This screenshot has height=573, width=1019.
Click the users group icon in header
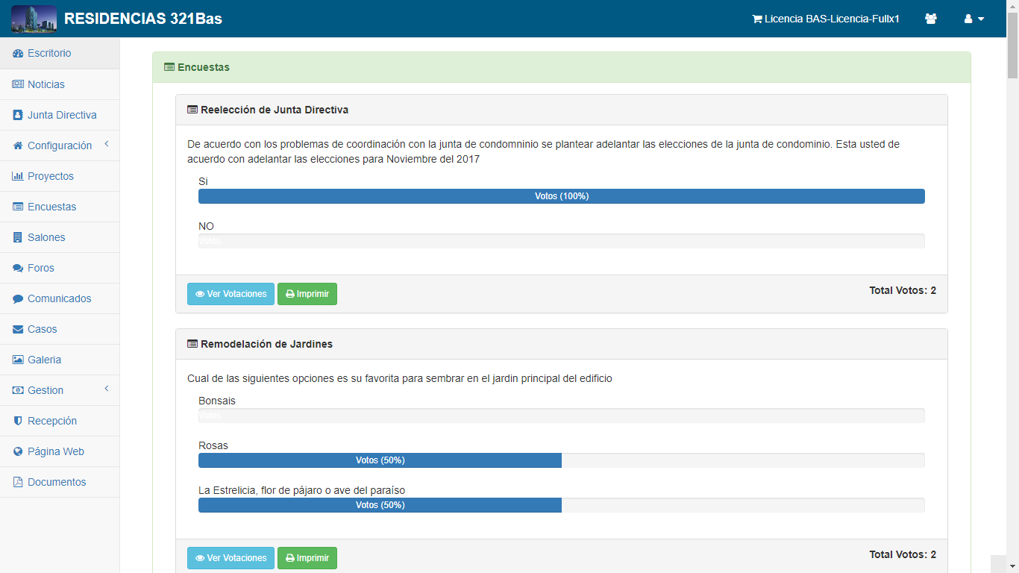coord(930,19)
